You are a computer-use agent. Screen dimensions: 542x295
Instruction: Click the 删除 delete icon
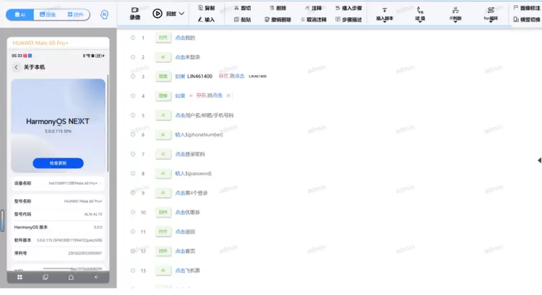(271, 7)
